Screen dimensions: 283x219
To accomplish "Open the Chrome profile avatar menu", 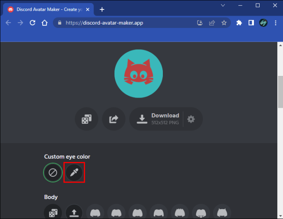I will pyautogui.click(x=263, y=23).
